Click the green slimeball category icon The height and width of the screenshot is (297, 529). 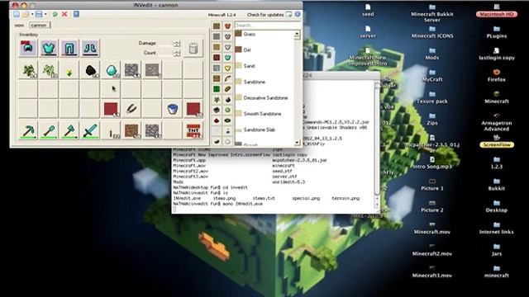click(x=228, y=110)
